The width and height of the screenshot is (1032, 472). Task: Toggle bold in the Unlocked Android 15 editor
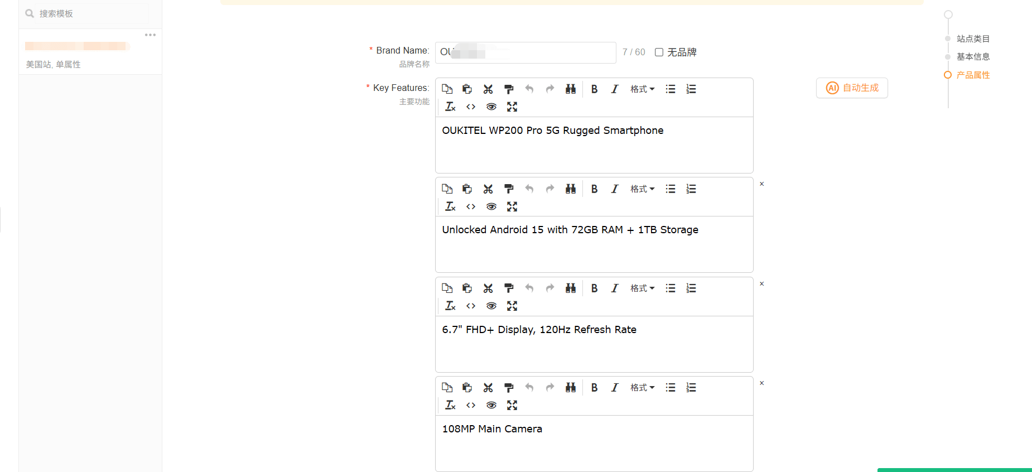click(595, 189)
